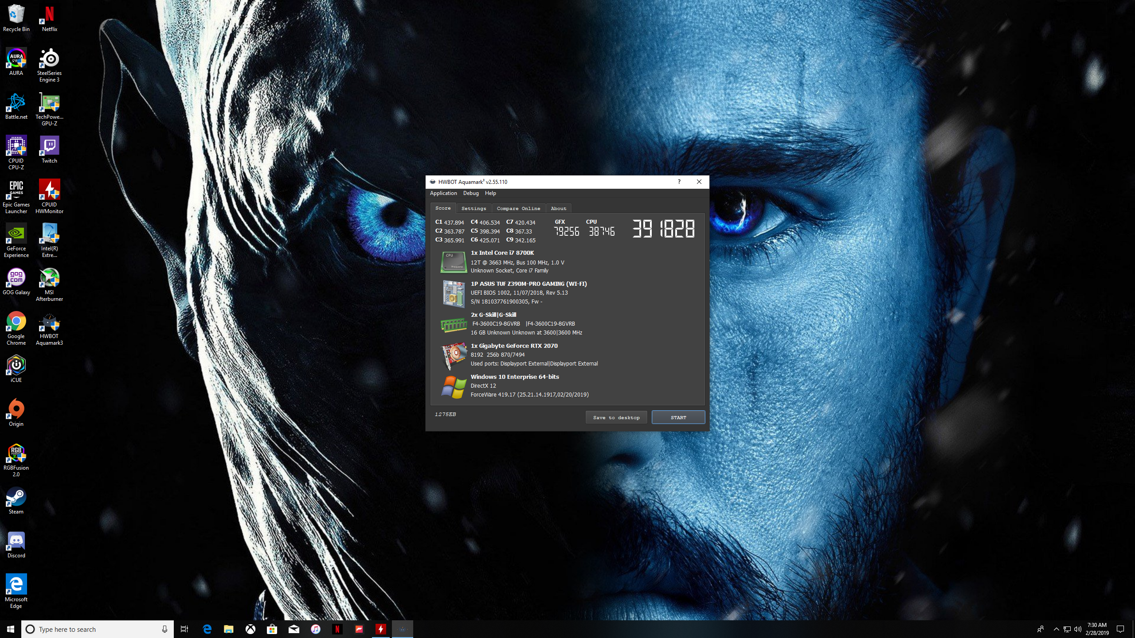This screenshot has width=1135, height=638.
Task: Open the Application menu
Action: [x=443, y=193]
